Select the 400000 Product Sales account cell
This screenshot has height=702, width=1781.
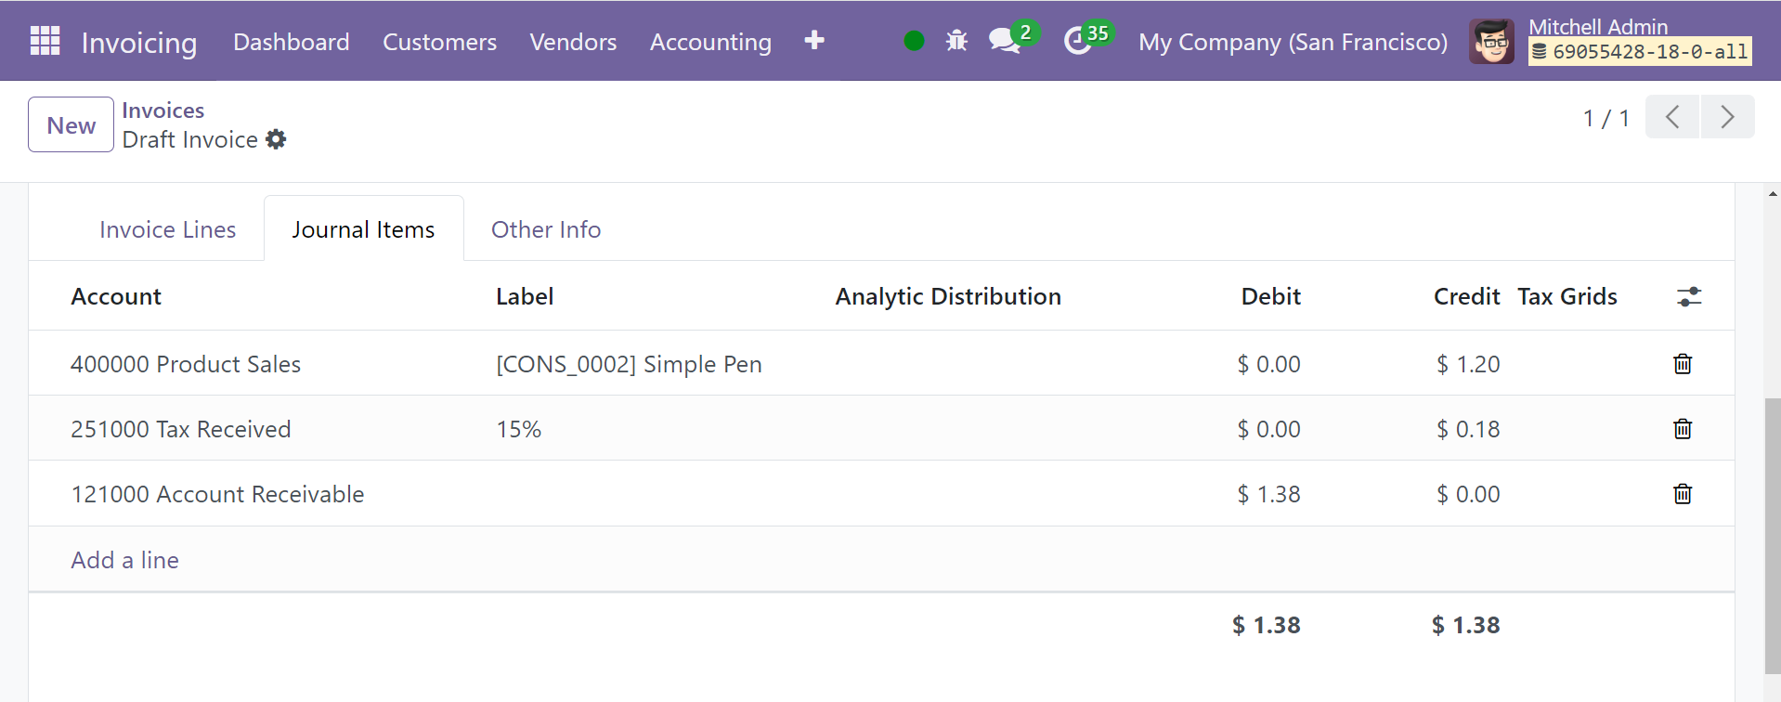click(186, 364)
